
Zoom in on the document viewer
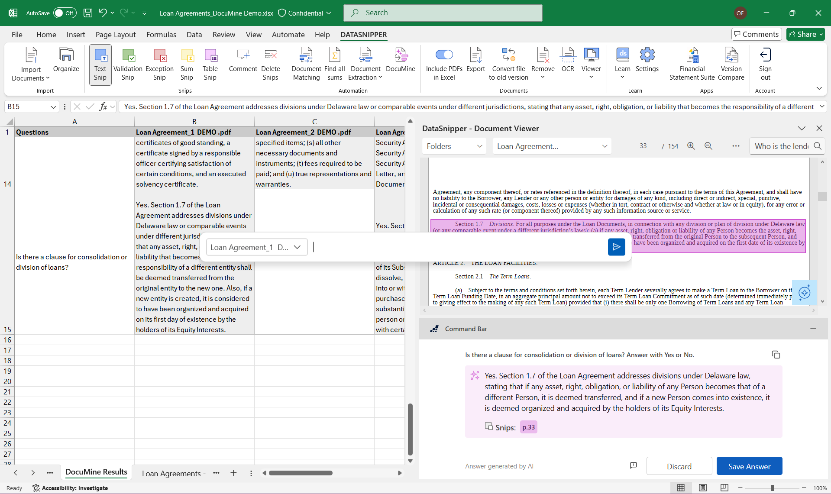click(x=691, y=146)
